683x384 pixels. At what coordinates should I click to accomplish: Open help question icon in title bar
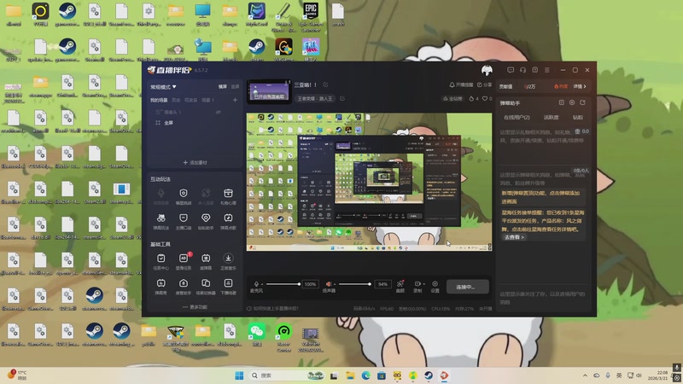[535, 70]
